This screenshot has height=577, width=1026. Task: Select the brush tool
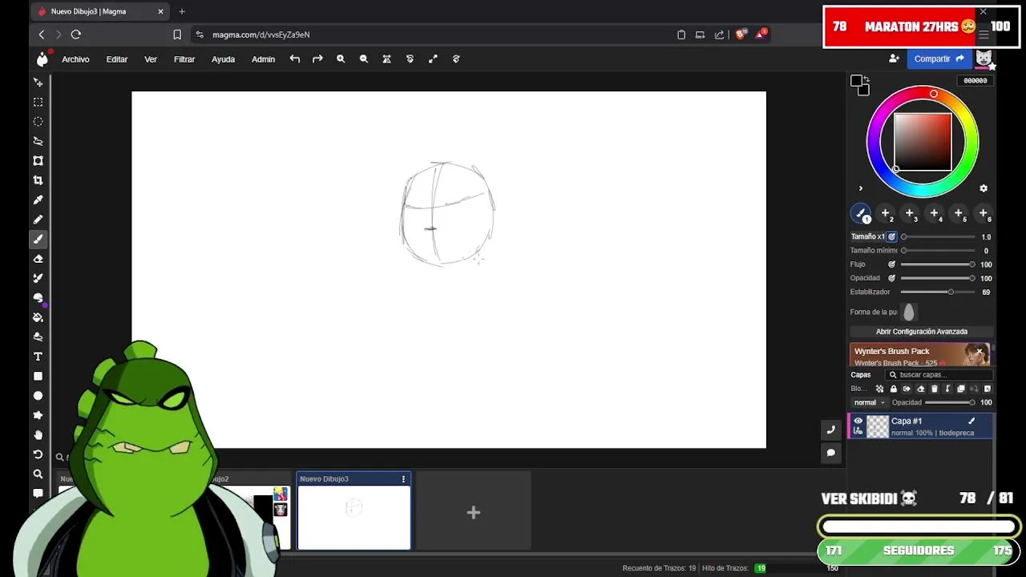pos(38,239)
